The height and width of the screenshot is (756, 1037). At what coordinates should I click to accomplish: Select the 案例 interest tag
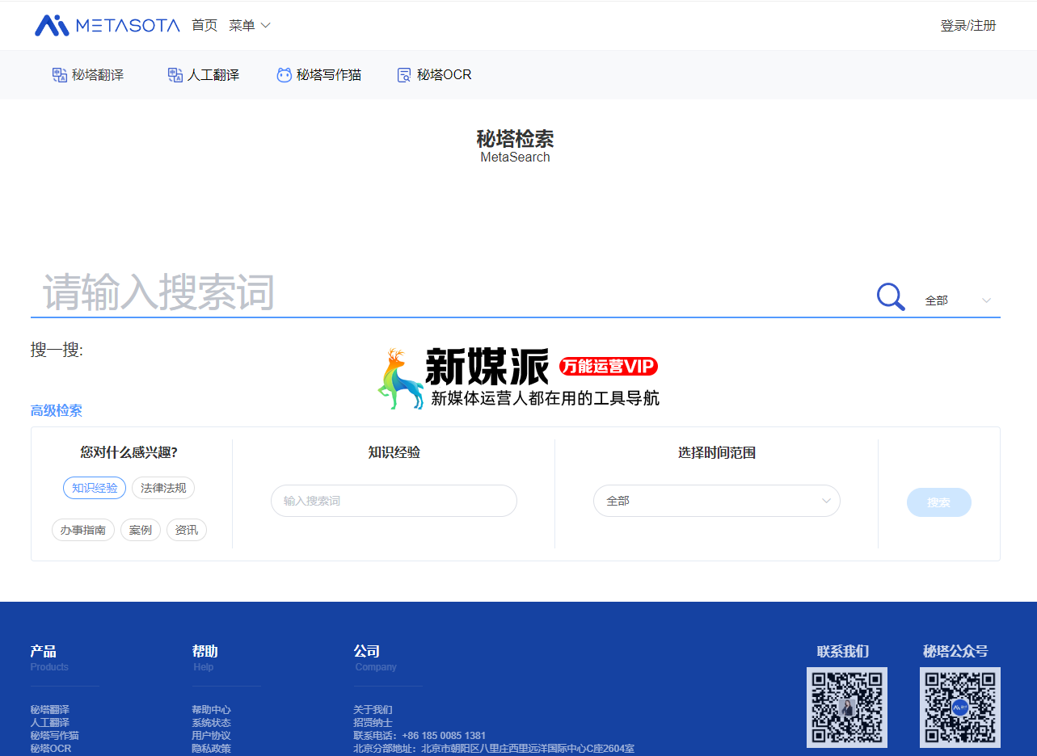pyautogui.click(x=141, y=530)
